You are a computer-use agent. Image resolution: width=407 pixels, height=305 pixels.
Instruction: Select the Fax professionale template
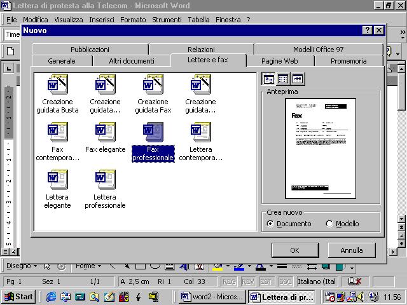coord(153,142)
